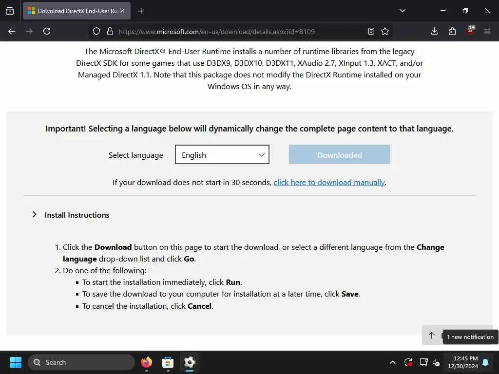The width and height of the screenshot is (499, 374).
Task: Close the Download DirectX End-User Runtime tab
Action: (x=122, y=11)
